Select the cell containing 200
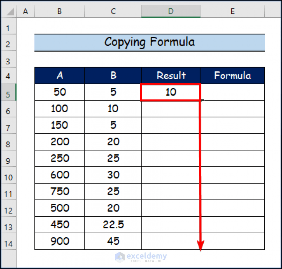 coord(59,142)
